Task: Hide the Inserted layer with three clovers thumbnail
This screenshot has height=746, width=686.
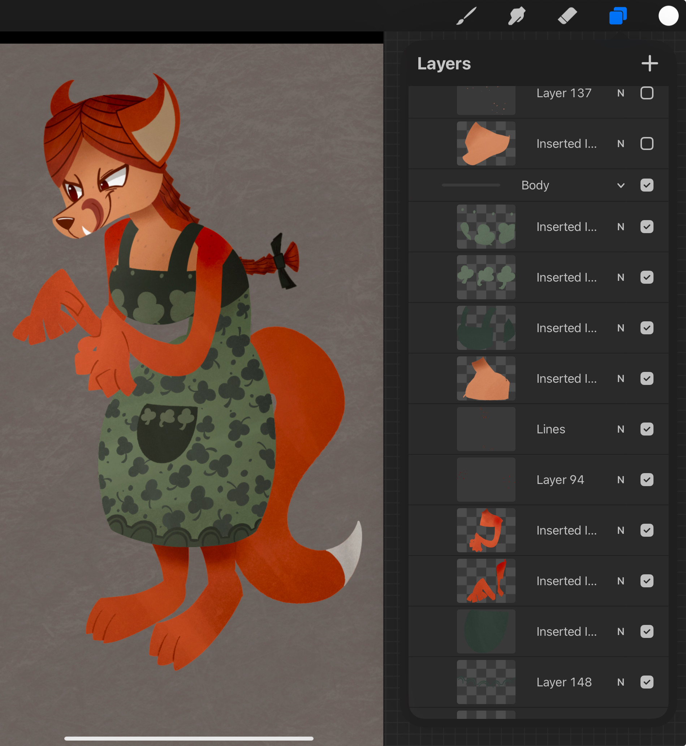Action: point(647,277)
